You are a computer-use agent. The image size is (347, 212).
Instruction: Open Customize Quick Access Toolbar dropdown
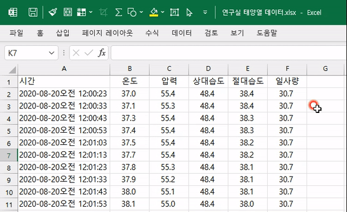tap(205, 12)
